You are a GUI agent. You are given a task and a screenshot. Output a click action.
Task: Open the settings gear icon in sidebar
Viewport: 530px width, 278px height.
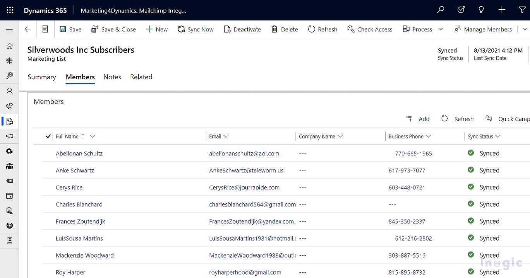coord(9,151)
